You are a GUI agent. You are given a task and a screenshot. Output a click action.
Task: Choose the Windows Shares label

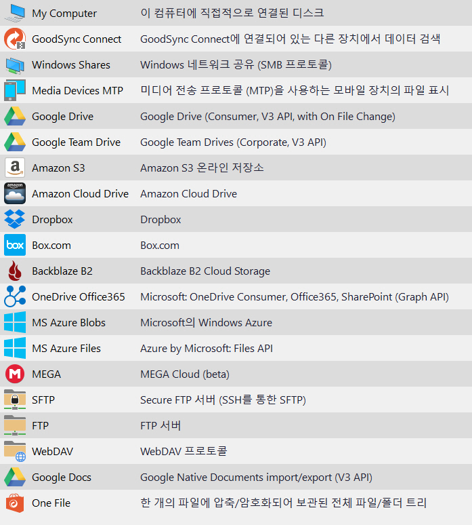71,65
